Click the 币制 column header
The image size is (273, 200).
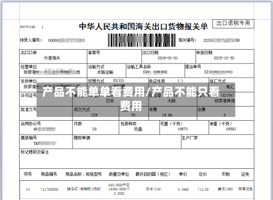[x=225, y=174]
